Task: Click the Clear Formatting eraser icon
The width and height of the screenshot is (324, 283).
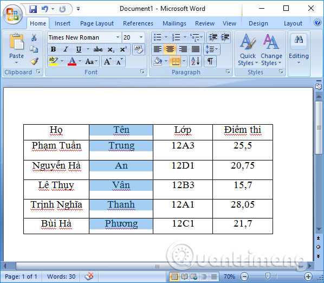Action: pos(139,49)
